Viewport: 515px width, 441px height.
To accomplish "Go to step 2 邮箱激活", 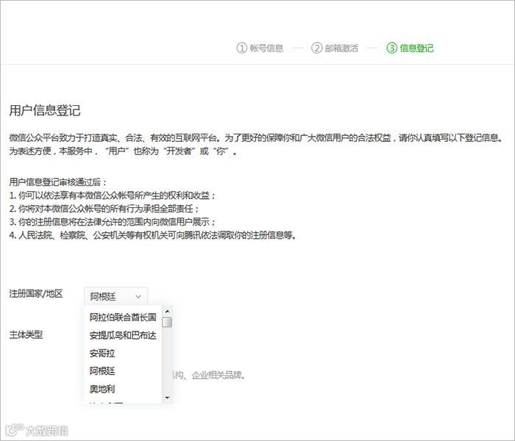I will (x=335, y=49).
